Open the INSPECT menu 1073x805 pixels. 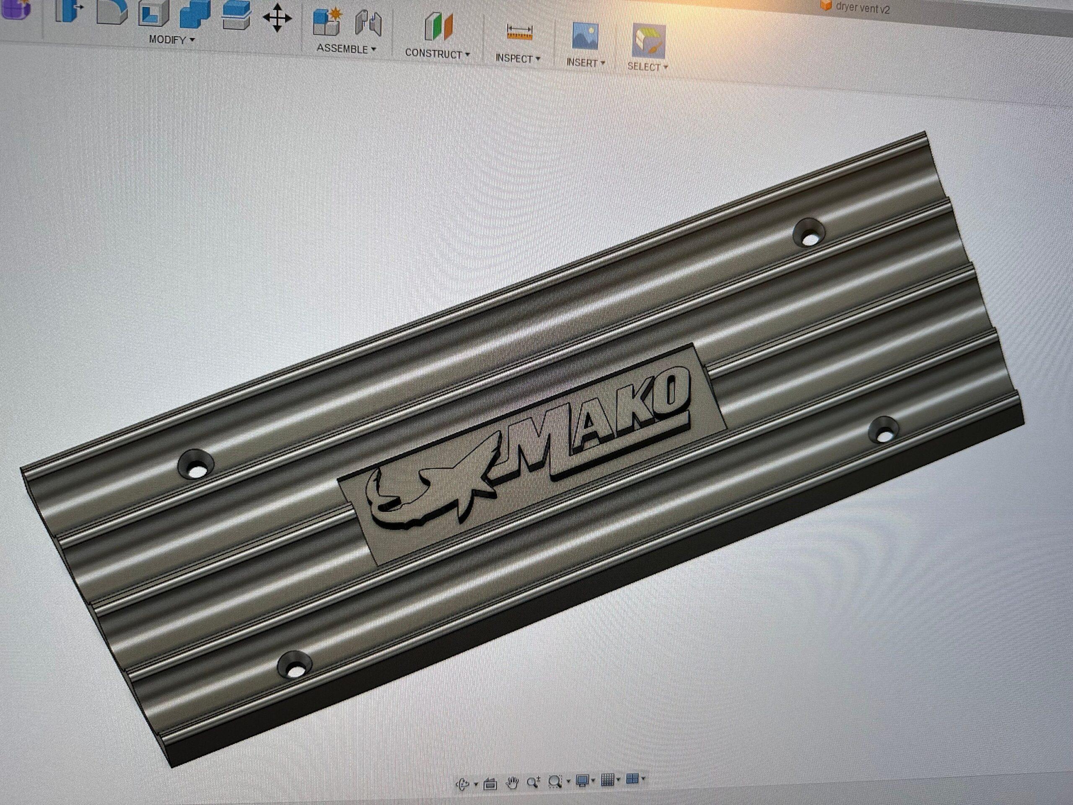518,59
